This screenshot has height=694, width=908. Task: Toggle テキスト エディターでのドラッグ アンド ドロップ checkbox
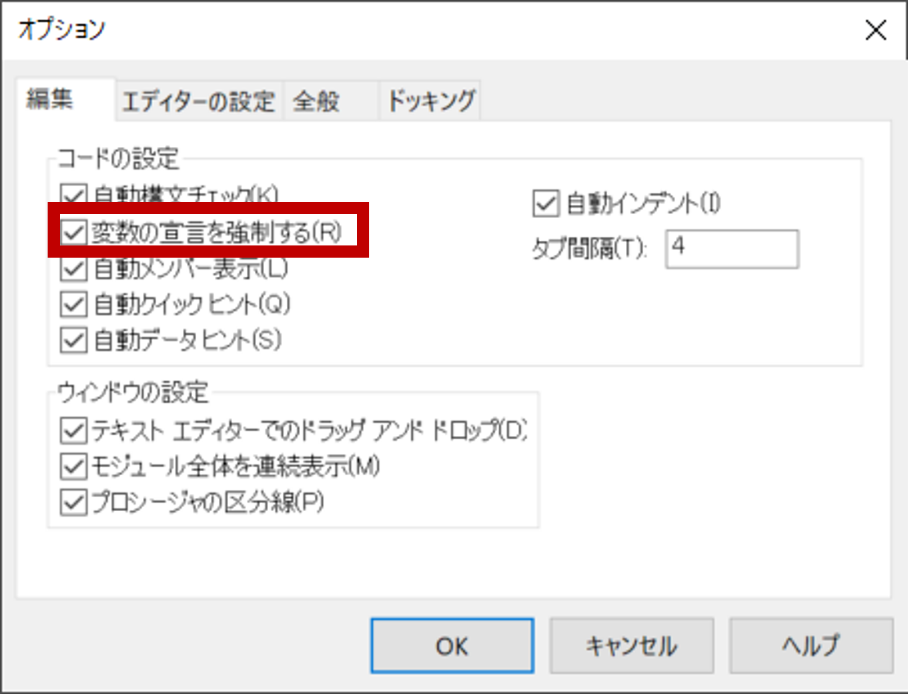click(74, 431)
